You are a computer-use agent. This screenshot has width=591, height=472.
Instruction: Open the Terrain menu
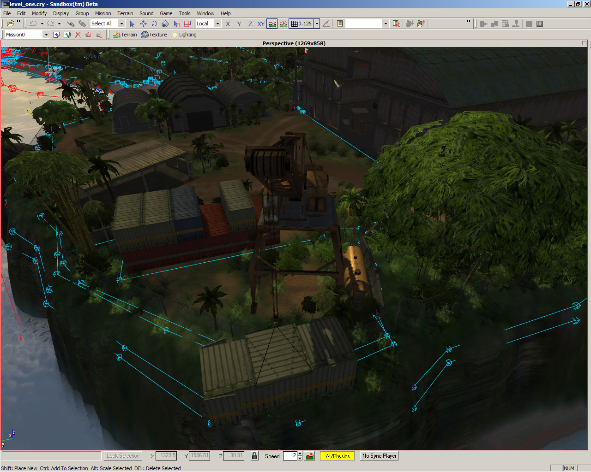(125, 13)
